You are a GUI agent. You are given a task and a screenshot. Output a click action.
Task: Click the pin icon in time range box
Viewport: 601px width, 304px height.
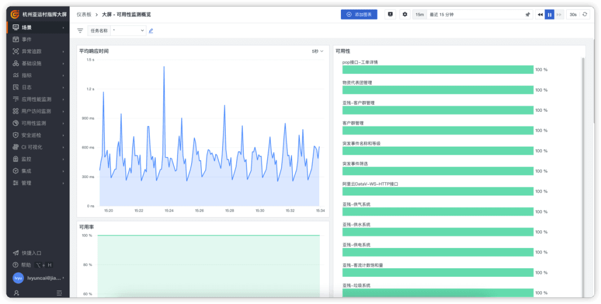527,15
